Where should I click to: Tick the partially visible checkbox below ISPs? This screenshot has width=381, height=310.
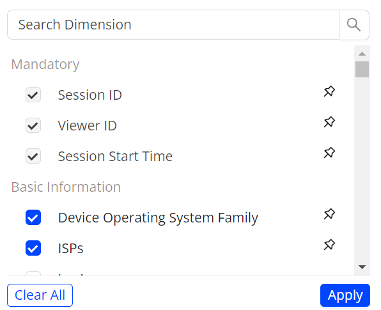coord(33,274)
